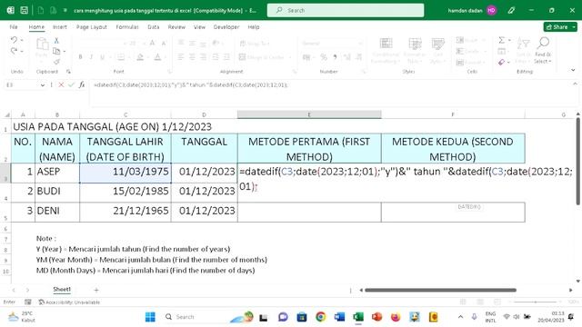Adjust the zoom slider in status bar
The image size is (582, 327).
point(536,302)
